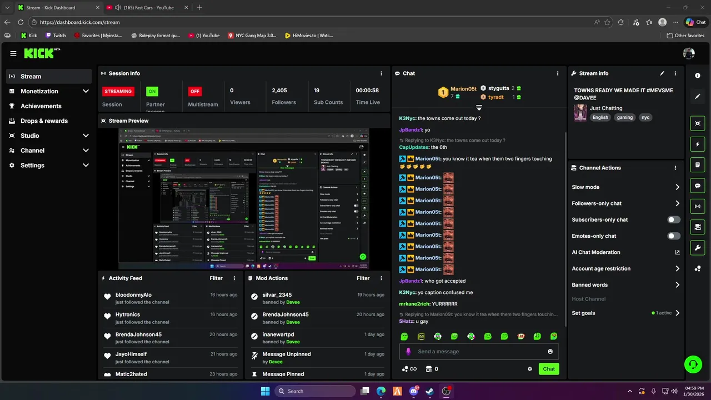Open the emoji picker in the message box
This screenshot has width=711, height=400.
(x=550, y=352)
